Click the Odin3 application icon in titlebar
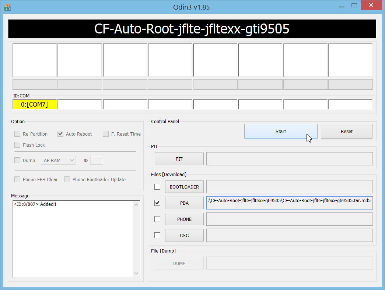The width and height of the screenshot is (385, 290). [x=7, y=7]
